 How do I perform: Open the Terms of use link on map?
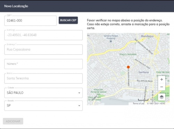tap(139, 103)
